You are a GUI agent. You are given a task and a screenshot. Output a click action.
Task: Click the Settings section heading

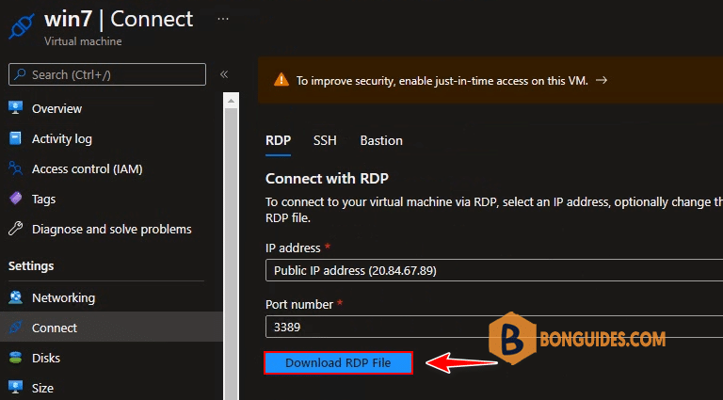point(31,266)
